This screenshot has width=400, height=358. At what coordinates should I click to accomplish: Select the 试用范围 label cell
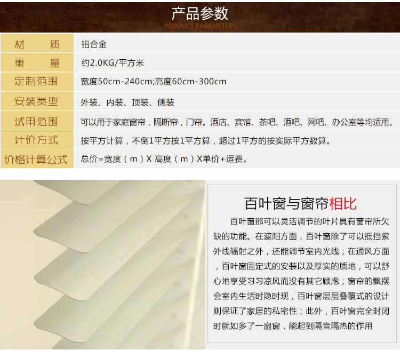37,122
